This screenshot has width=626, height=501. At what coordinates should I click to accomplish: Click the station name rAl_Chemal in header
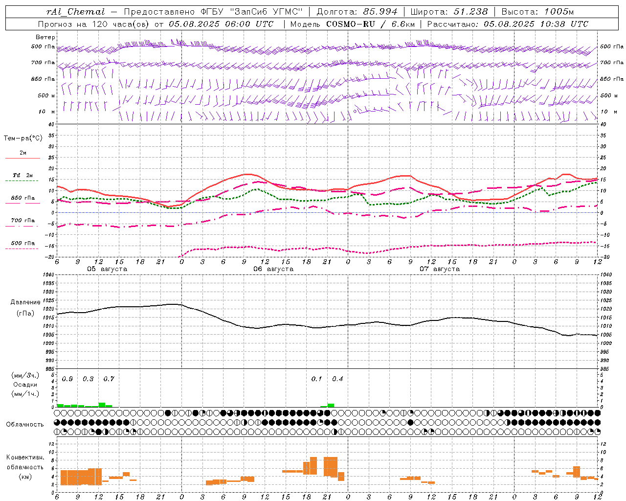[x=76, y=12]
